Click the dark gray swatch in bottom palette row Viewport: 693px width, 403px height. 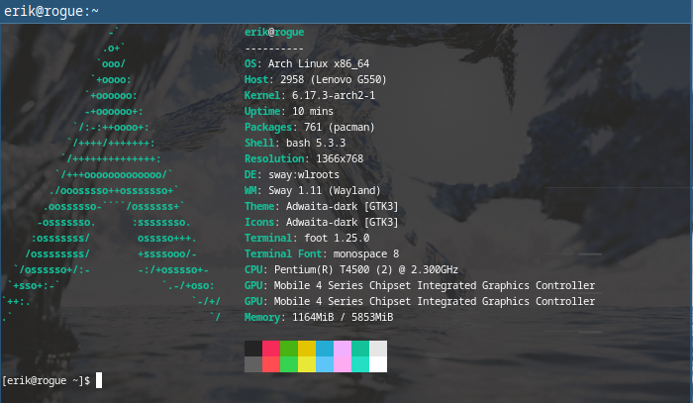[x=253, y=364]
